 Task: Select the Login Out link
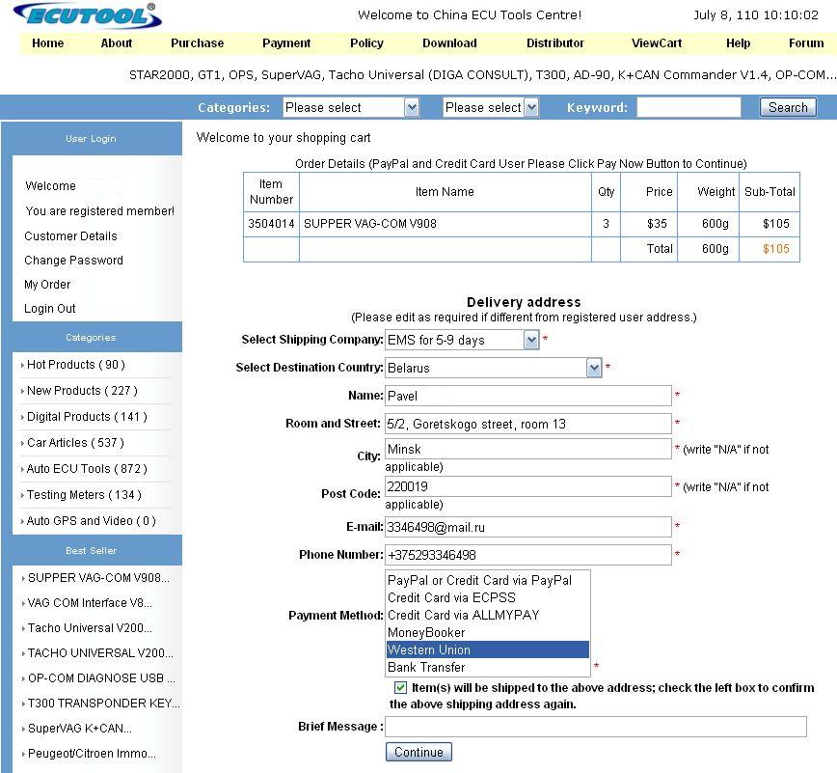coord(50,309)
